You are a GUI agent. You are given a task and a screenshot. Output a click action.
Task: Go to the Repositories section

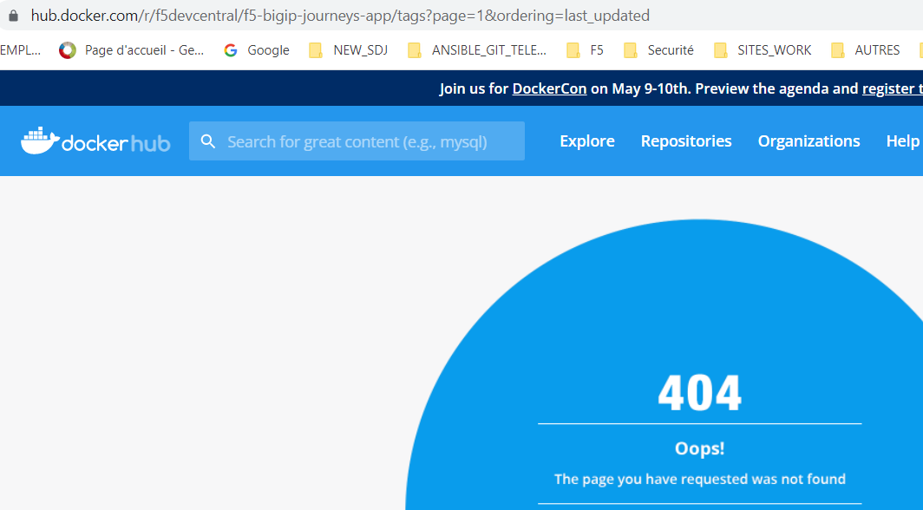coord(685,141)
